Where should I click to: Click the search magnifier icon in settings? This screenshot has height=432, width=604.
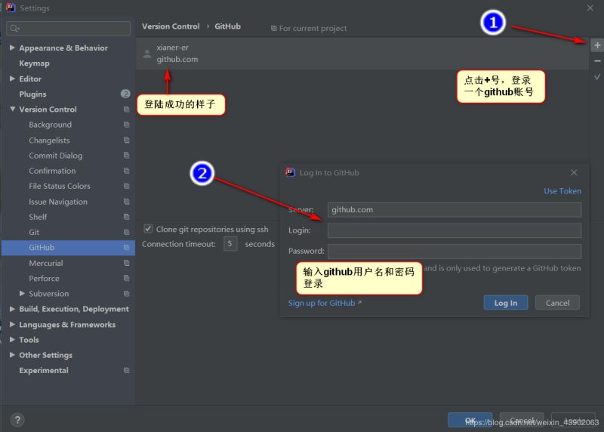[x=14, y=29]
